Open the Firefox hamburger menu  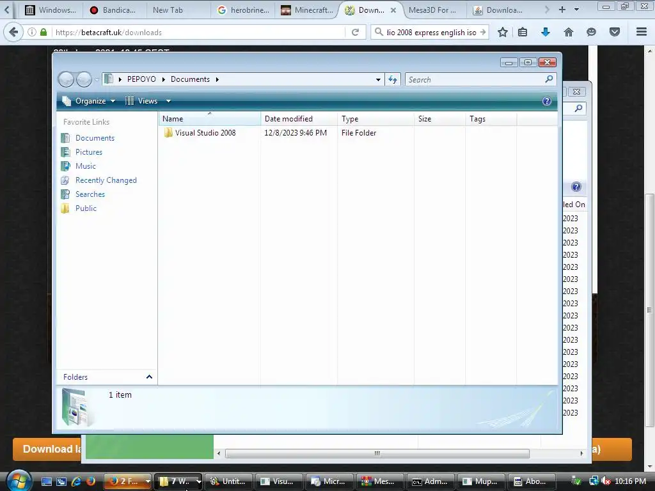tap(642, 32)
